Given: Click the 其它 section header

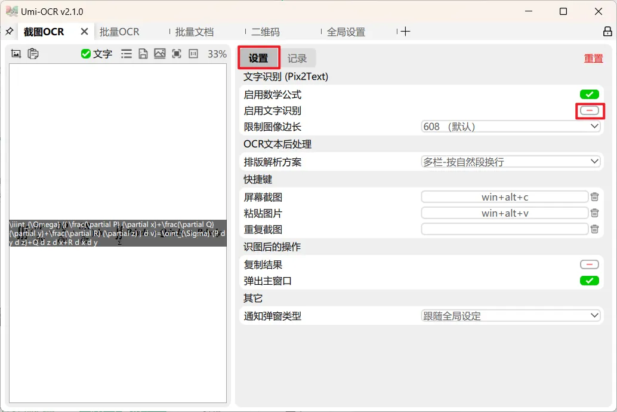Looking at the screenshot, I should tap(252, 298).
